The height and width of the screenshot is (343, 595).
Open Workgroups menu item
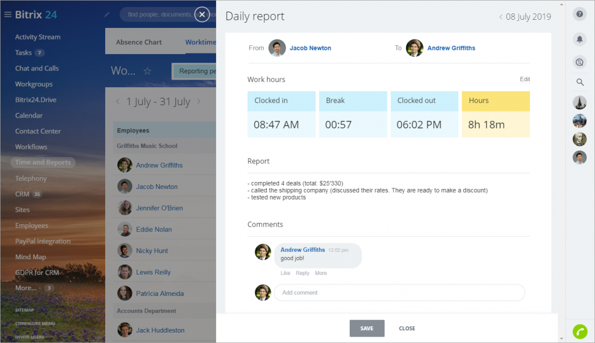34,84
